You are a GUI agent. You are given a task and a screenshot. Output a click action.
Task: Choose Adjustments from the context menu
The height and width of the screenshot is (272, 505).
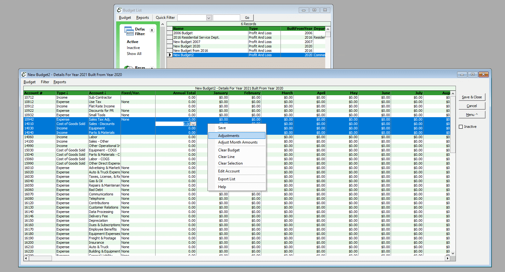pos(229,136)
